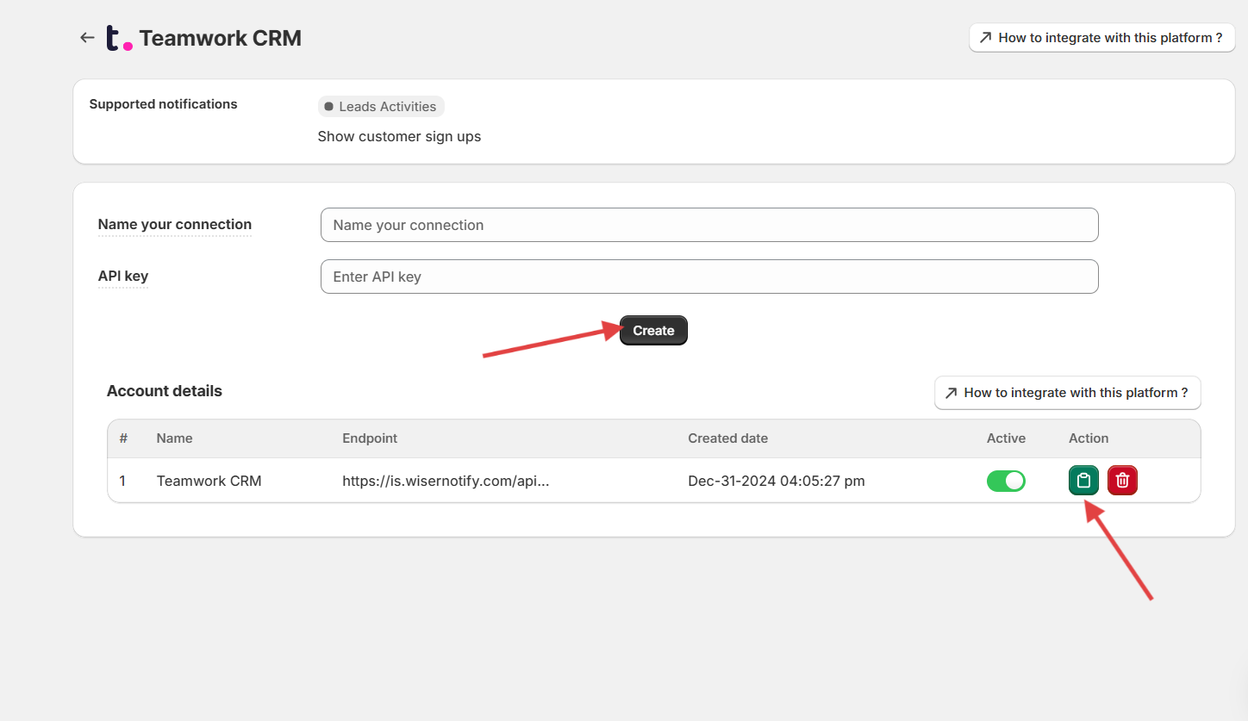Copy the Teamwork CRM endpoint using green clipboard icon
The width and height of the screenshot is (1248, 721).
(x=1083, y=481)
